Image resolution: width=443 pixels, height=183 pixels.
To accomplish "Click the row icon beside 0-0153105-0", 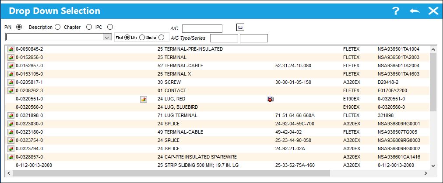I will 11,74.
